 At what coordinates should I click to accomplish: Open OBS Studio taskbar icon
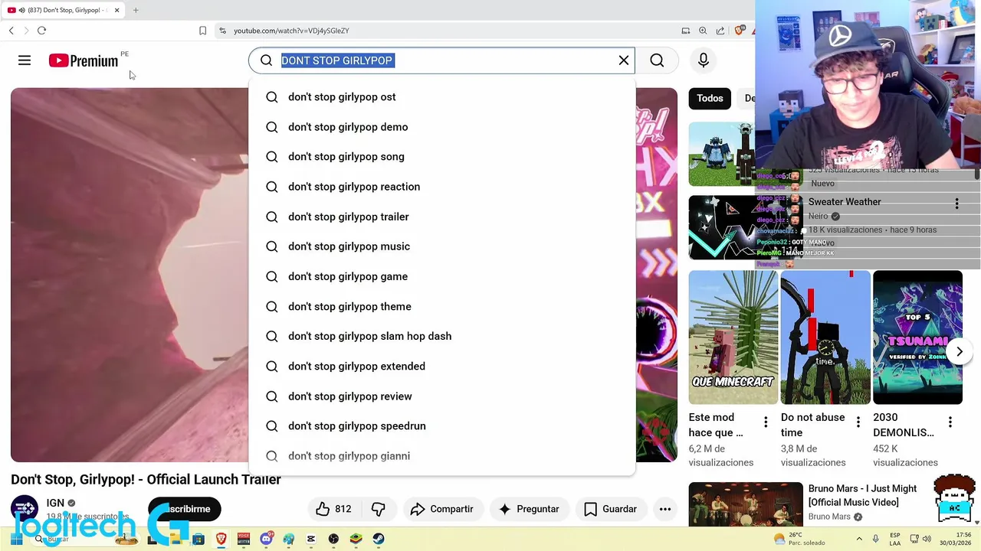[x=333, y=539]
